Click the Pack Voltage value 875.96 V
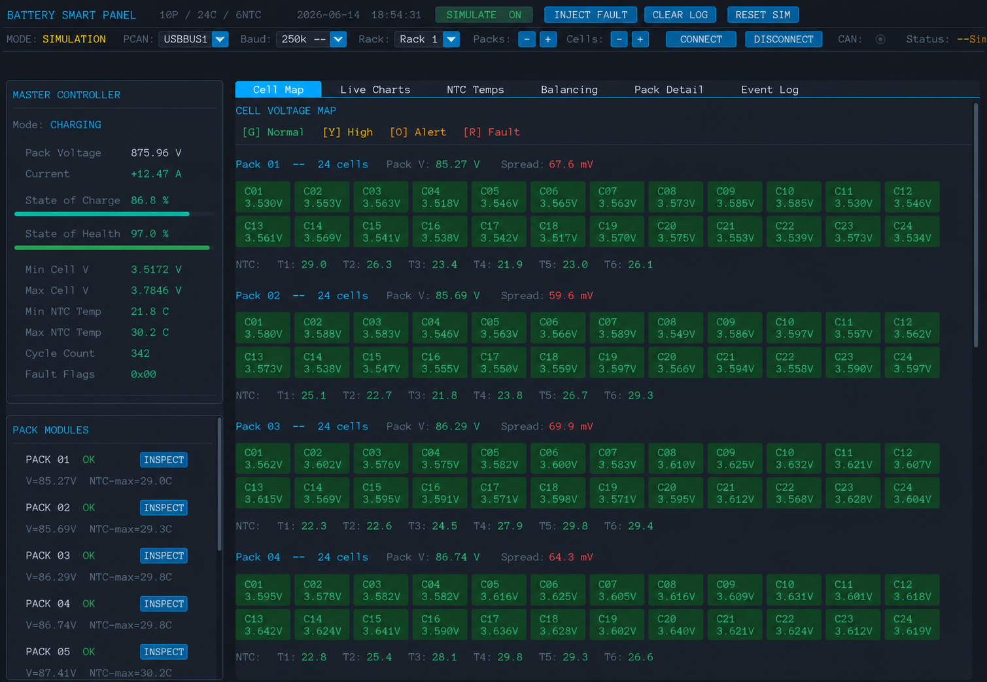987x682 pixels. [156, 153]
